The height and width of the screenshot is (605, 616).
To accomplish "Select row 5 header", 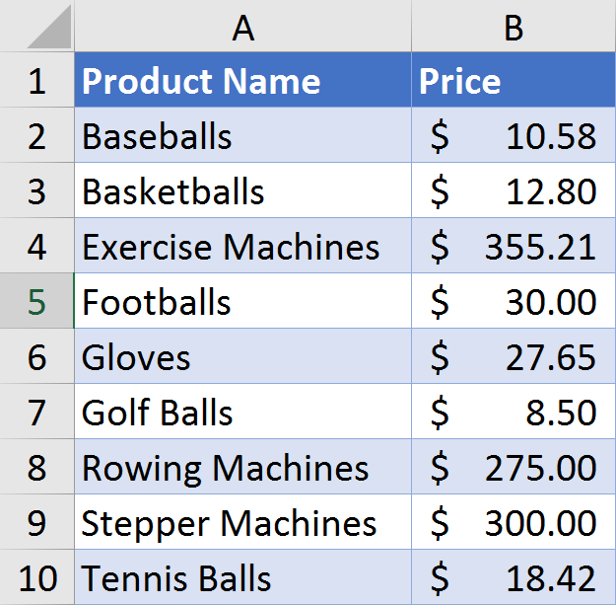I will [x=36, y=302].
